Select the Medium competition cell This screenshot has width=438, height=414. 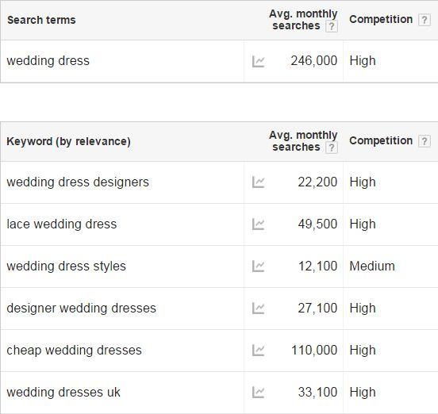[x=372, y=266]
